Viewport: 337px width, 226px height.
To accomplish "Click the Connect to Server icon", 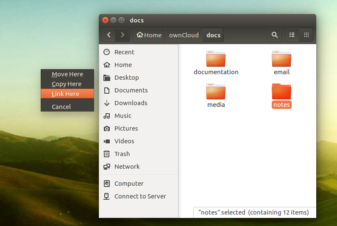I will point(106,196).
